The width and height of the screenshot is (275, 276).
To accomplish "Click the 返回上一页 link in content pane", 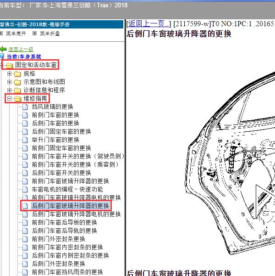I will (148, 24).
